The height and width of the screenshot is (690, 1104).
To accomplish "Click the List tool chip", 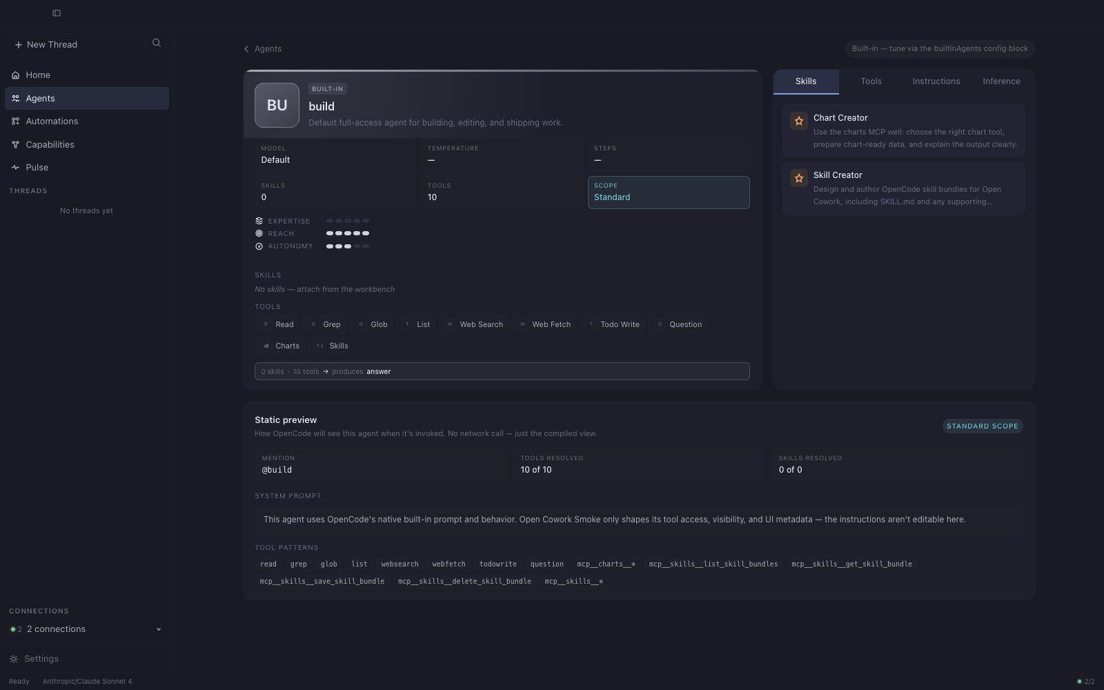I will click(x=417, y=324).
